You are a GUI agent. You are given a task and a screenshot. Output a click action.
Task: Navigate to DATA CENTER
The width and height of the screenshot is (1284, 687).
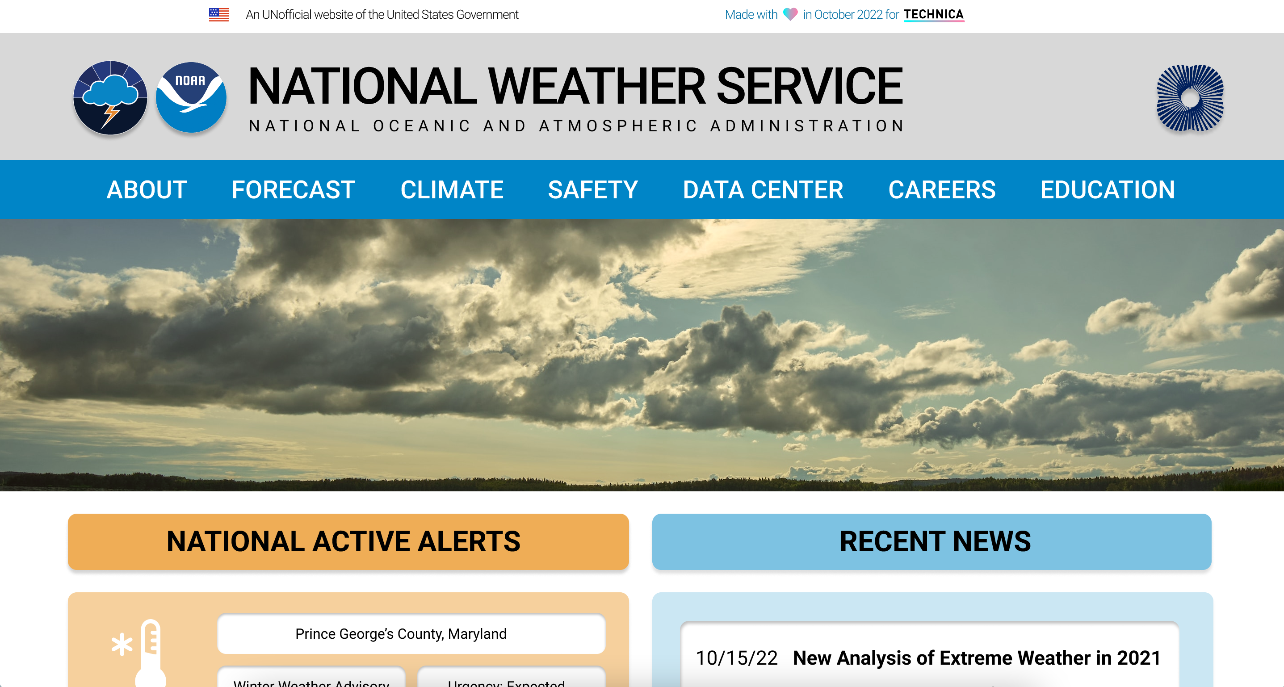click(763, 190)
